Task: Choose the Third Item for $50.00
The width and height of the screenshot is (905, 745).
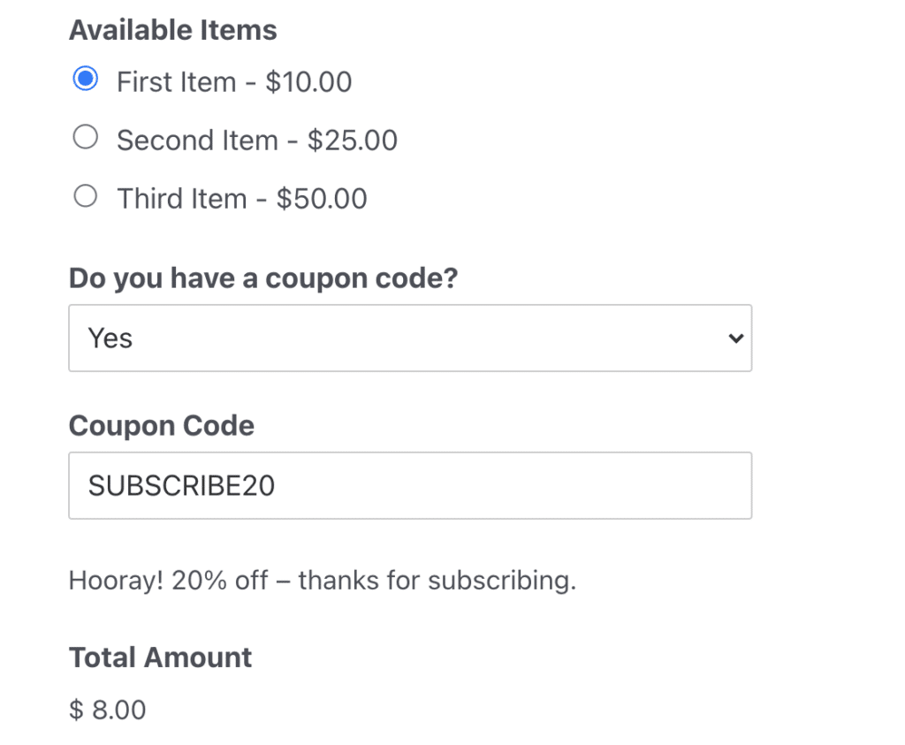Action: click(85, 195)
